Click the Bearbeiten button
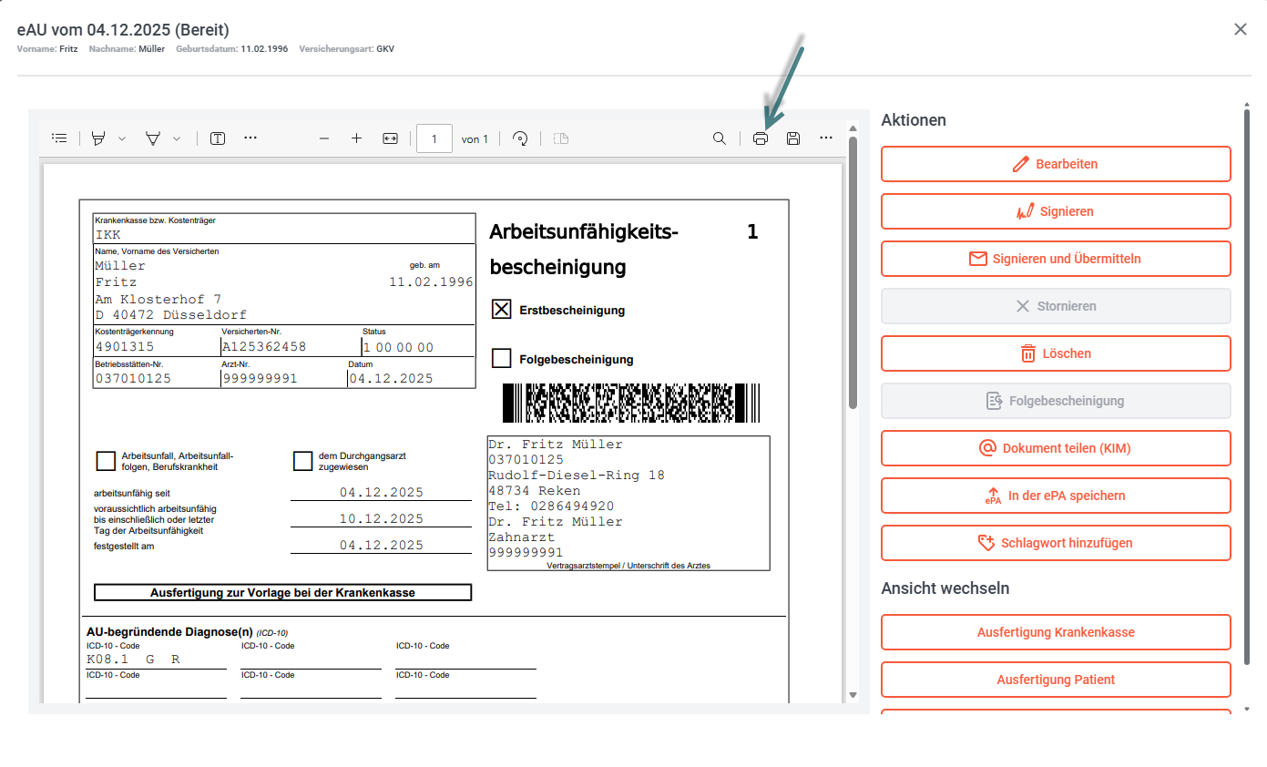This screenshot has width=1267, height=767. (x=1056, y=164)
